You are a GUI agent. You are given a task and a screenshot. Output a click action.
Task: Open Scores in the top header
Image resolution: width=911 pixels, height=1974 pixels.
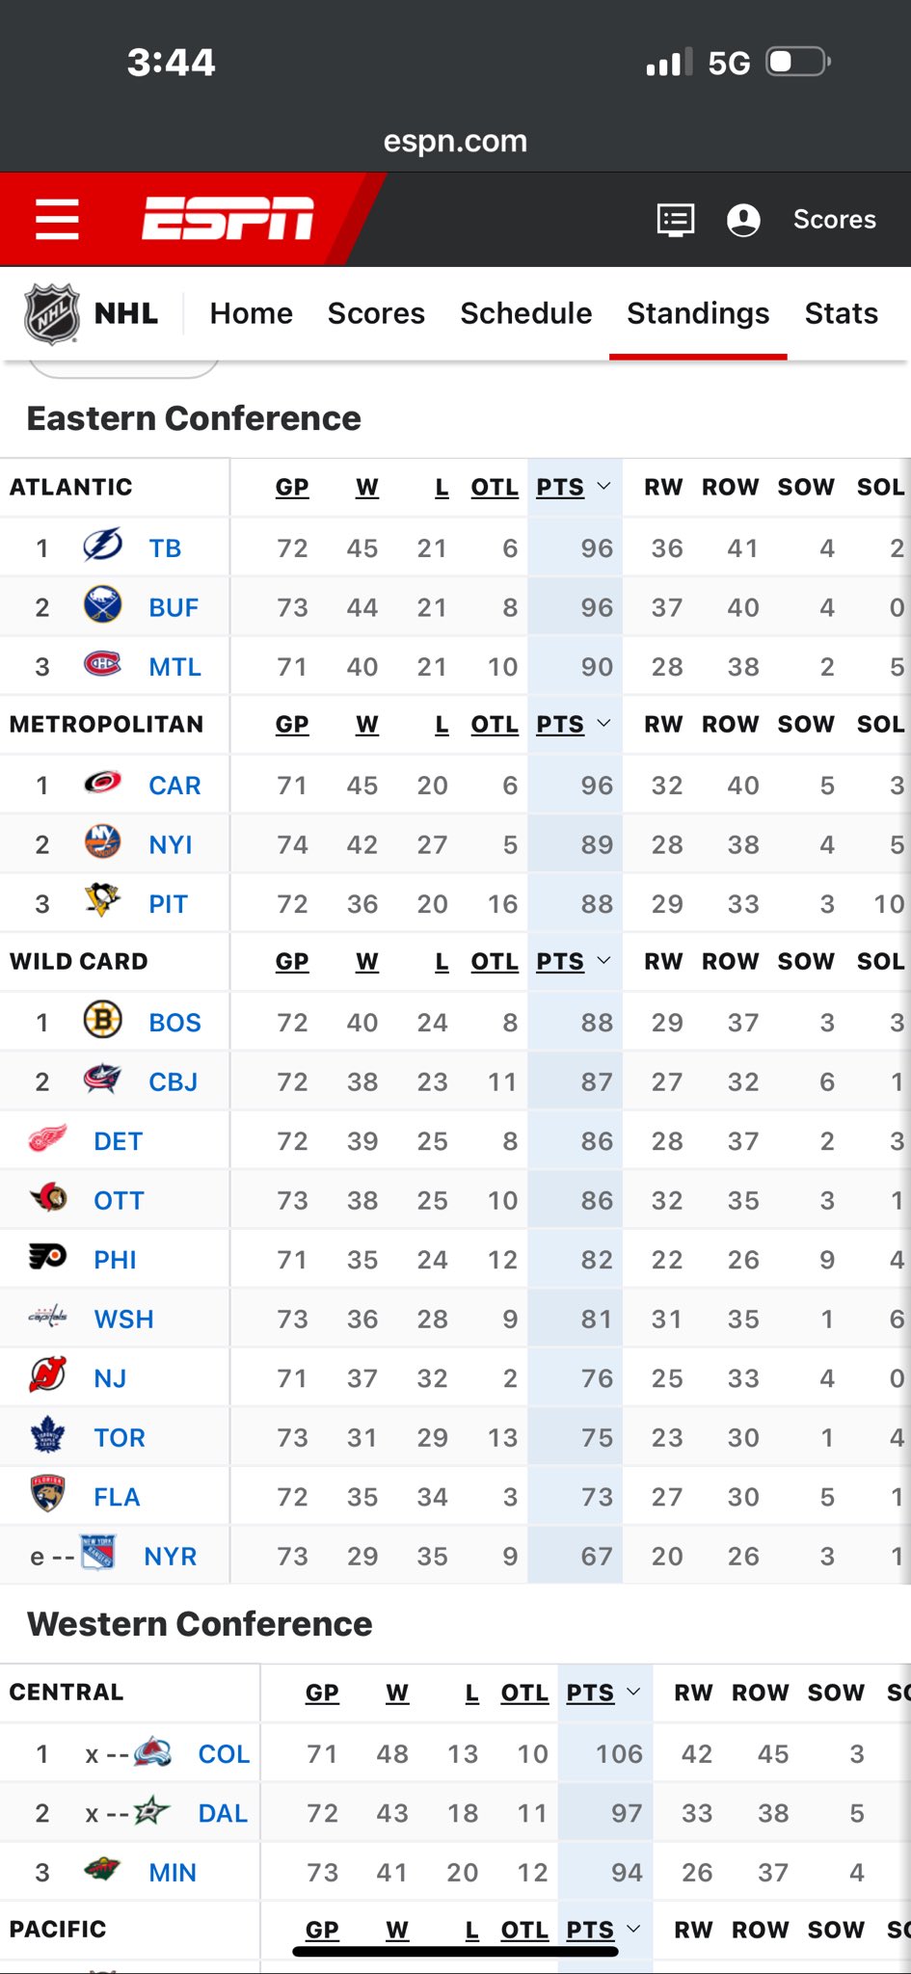(834, 220)
